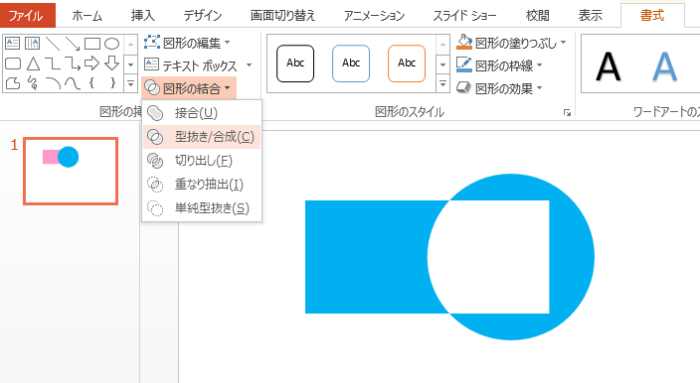Select the elbow arrow connector shape
The image size is (700, 383).
73,64
